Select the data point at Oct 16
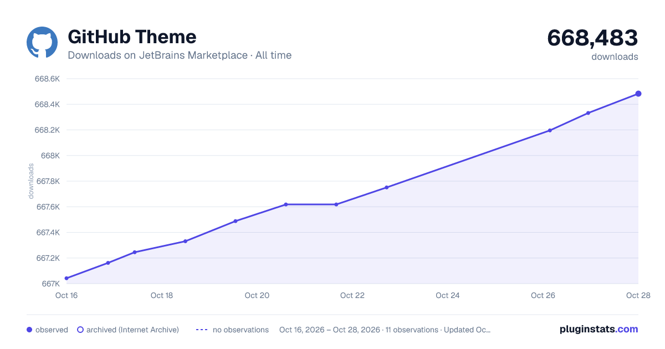This screenshot has height=349, width=665. pos(66,278)
